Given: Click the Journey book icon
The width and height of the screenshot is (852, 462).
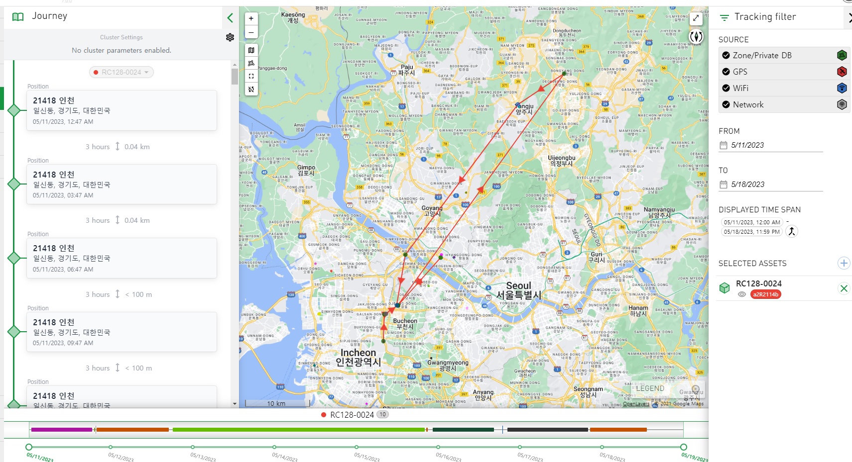Looking at the screenshot, I should point(18,17).
